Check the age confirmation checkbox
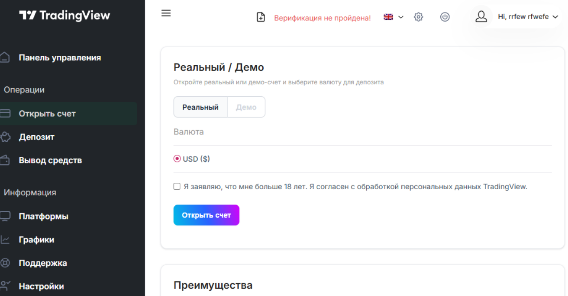Screen dimensions: 568x296 [x=176, y=186]
